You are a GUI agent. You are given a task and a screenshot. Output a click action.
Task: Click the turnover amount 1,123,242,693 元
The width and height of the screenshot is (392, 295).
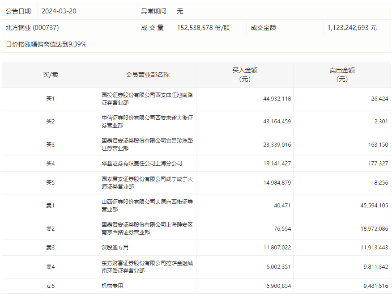352,28
